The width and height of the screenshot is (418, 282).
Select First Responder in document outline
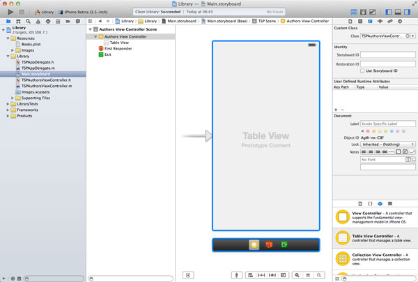pyautogui.click(x=118, y=49)
